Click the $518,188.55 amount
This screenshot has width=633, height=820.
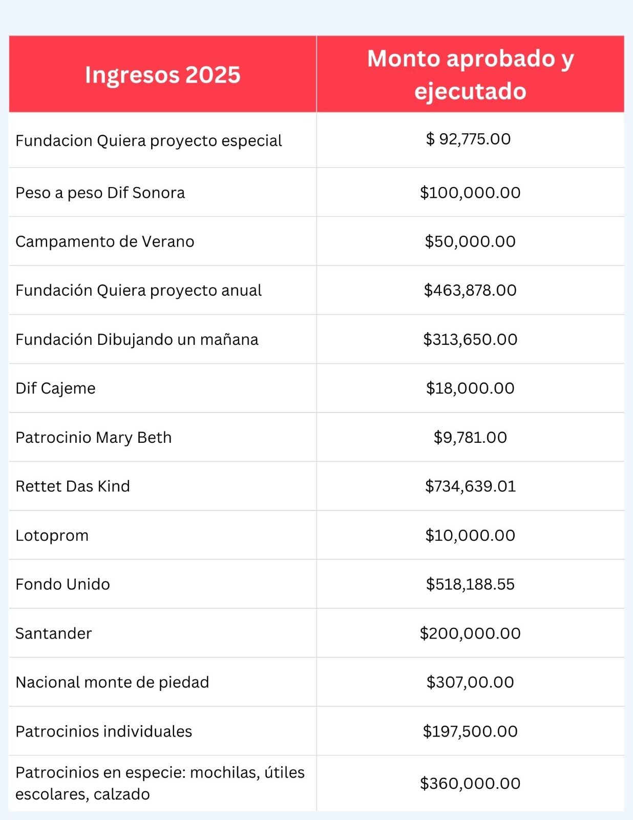(470, 584)
